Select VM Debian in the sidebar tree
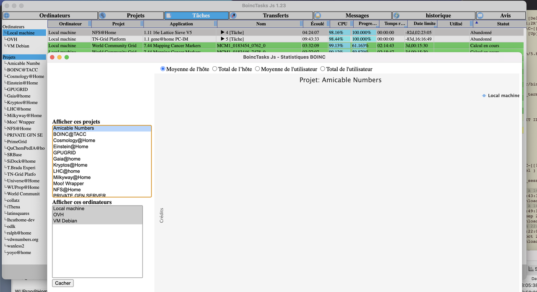Image resolution: width=537 pixels, height=292 pixels. pos(18,46)
